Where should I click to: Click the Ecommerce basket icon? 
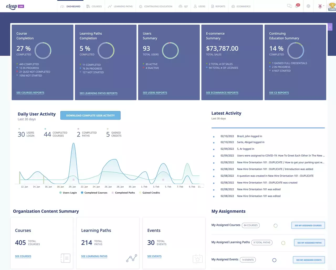click(x=233, y=6)
